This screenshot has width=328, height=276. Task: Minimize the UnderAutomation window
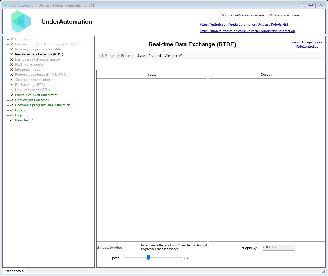[302, 5]
